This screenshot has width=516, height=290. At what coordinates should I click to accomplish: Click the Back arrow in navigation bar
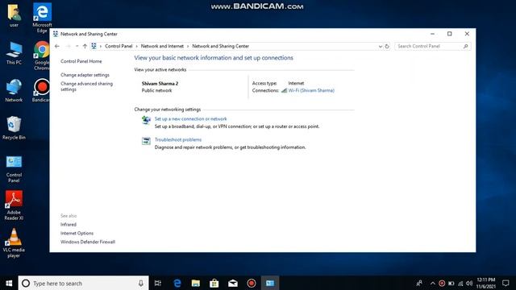57,47
